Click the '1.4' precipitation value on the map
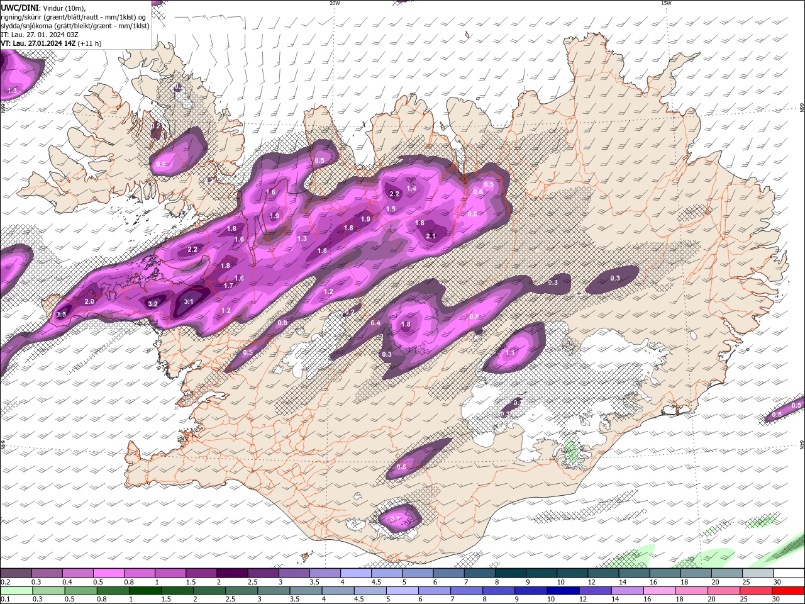This screenshot has width=805, height=604. click(x=411, y=188)
